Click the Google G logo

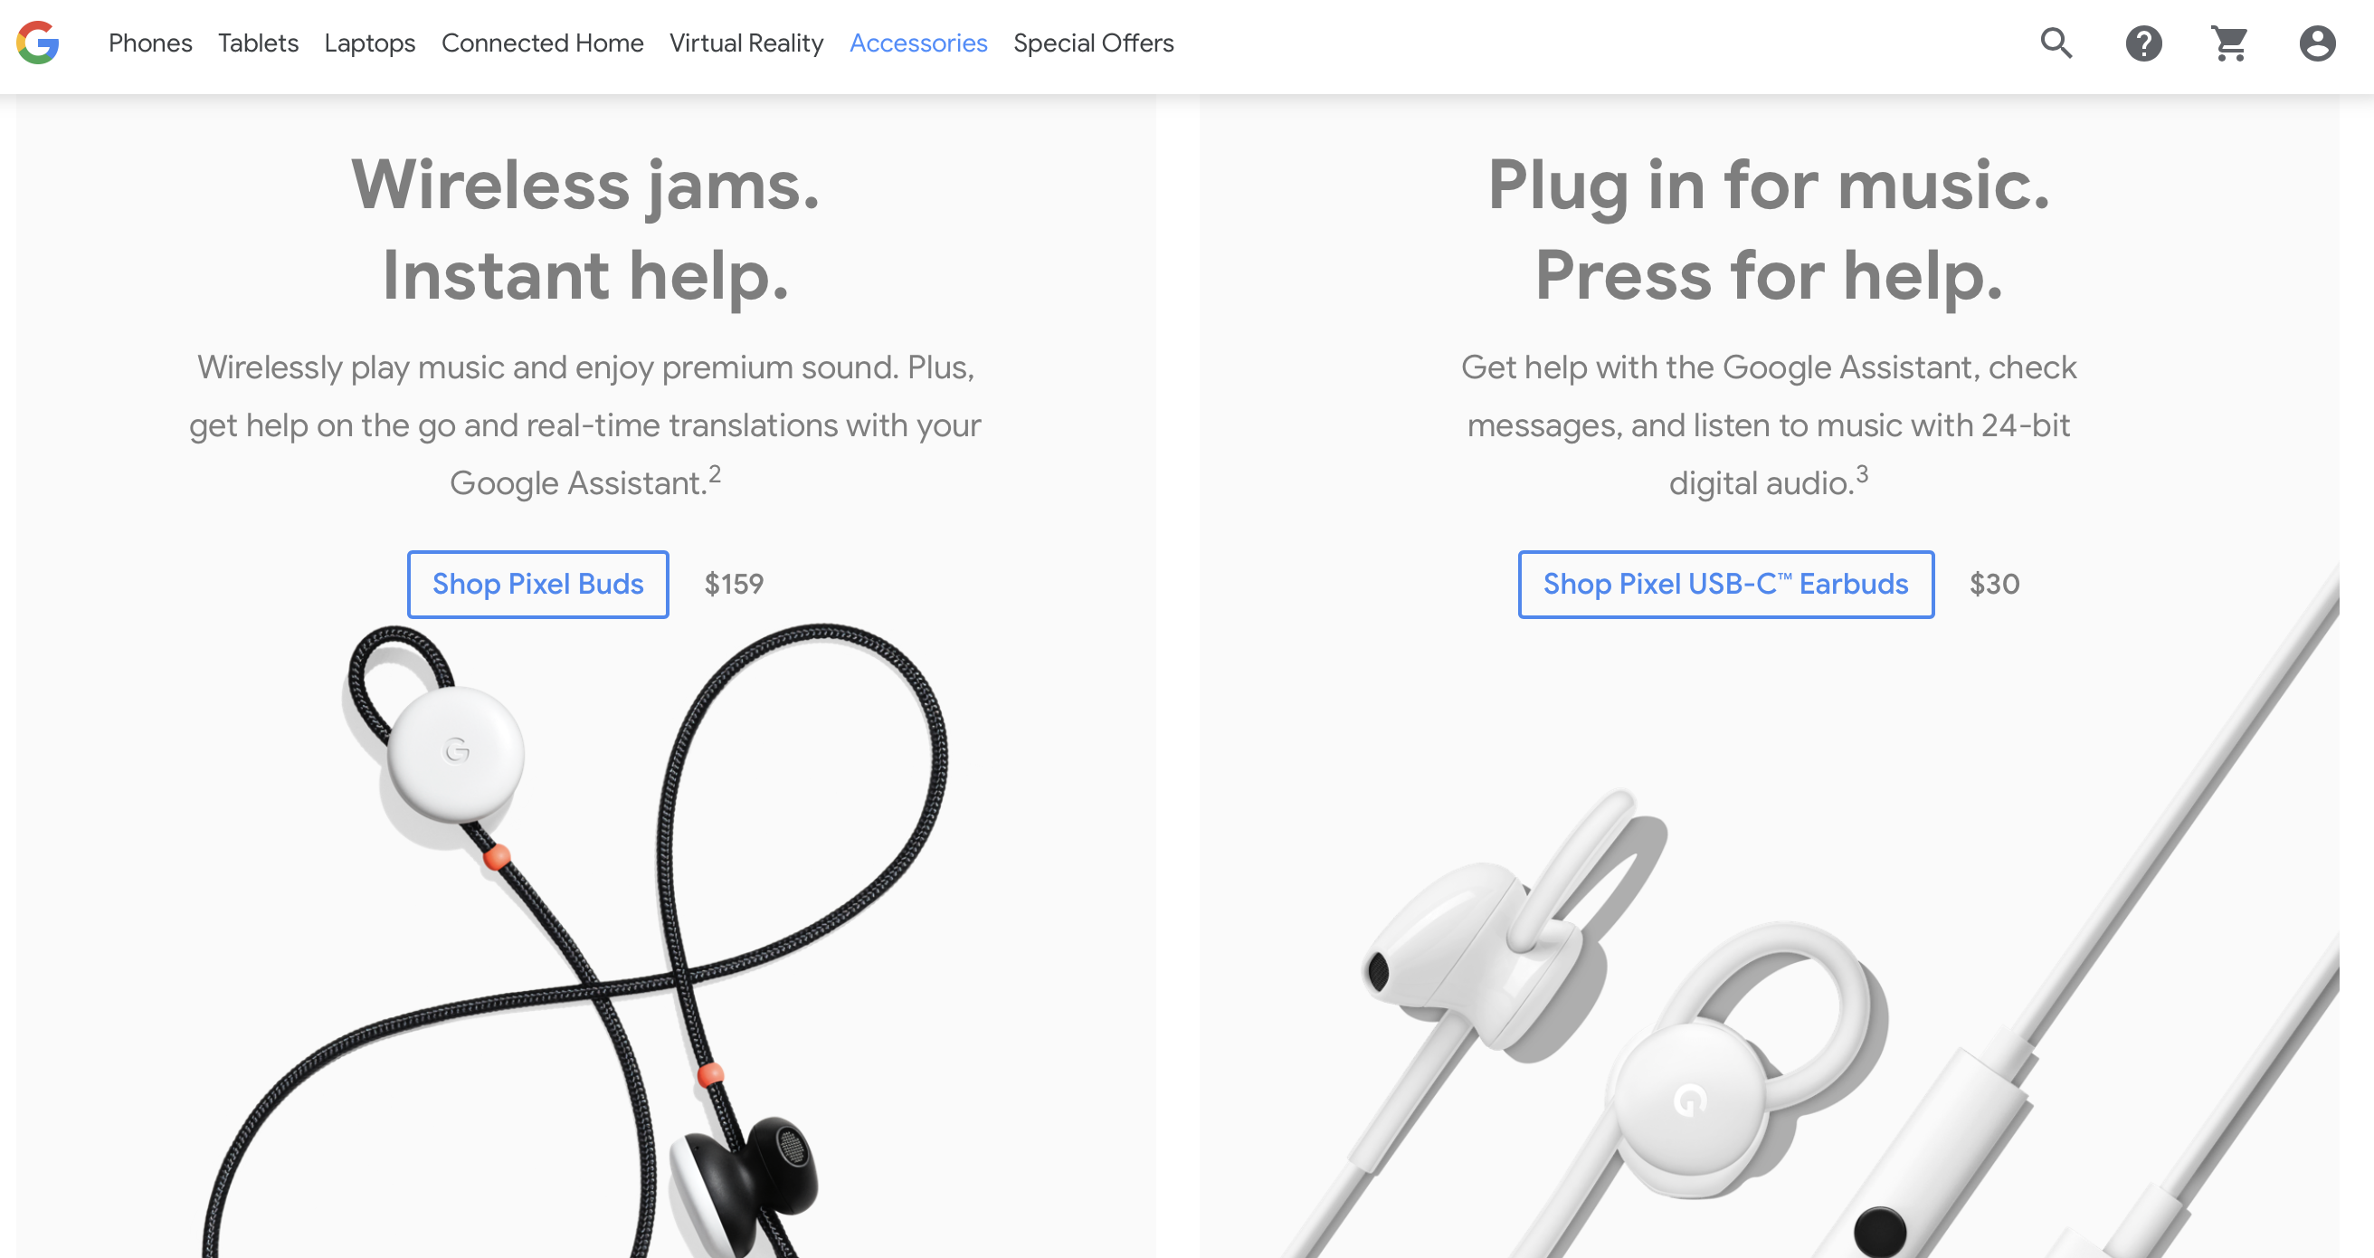point(38,43)
